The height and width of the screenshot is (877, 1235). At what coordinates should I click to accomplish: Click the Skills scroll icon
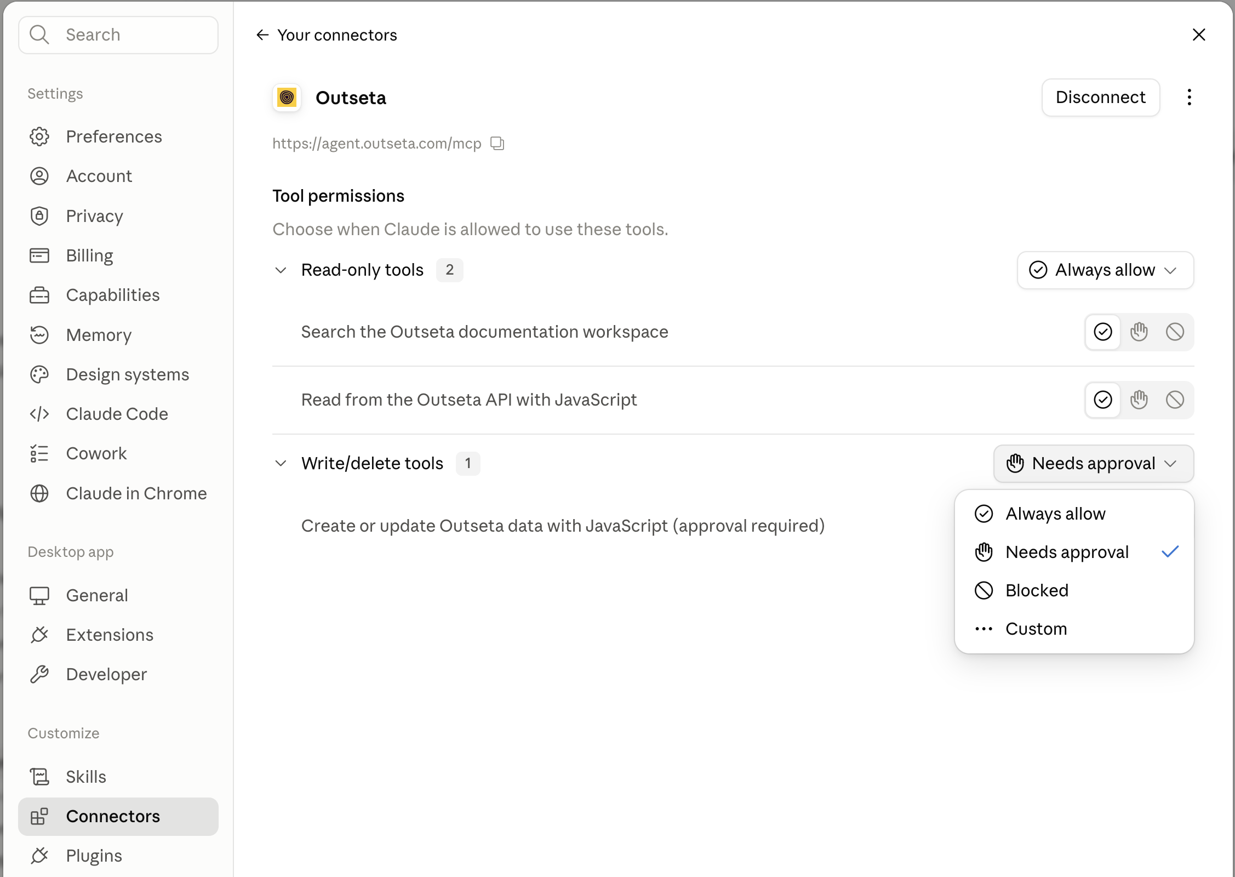coord(39,777)
